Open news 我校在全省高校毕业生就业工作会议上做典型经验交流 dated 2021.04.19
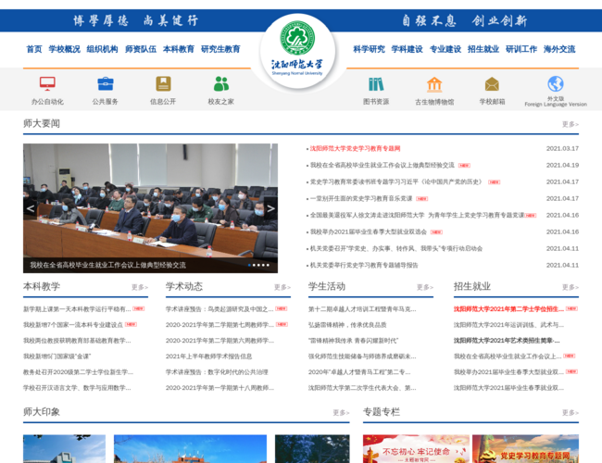Viewport: 602px width, 463px height. coord(382,165)
